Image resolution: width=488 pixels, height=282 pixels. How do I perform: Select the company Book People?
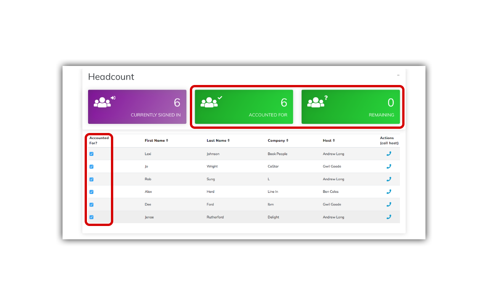tap(278, 154)
